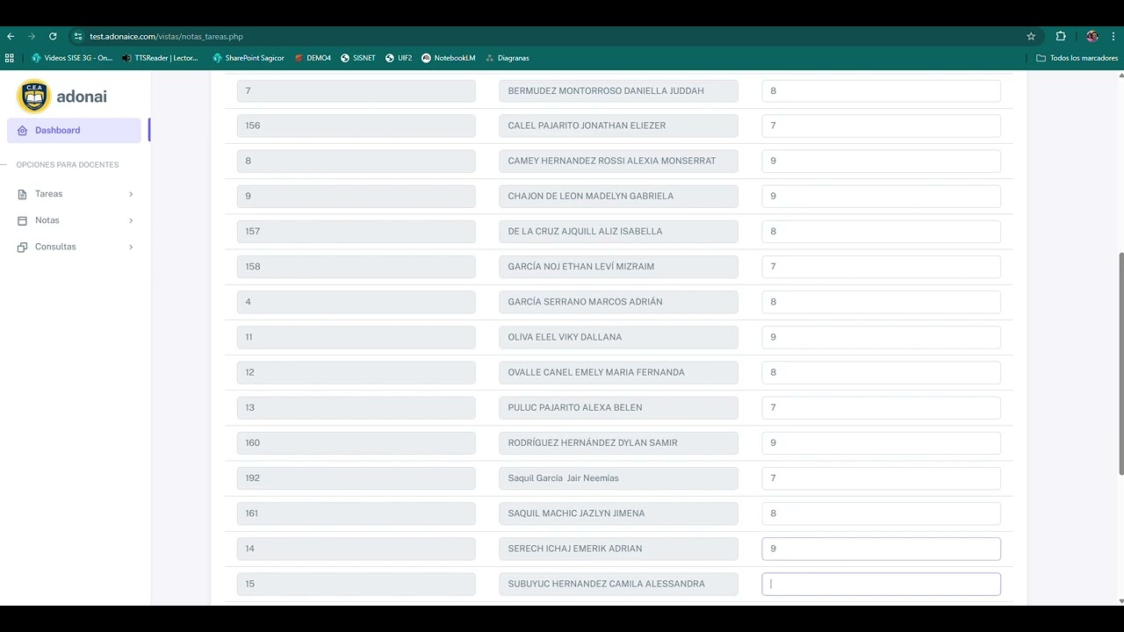The width and height of the screenshot is (1124, 632).
Task: Click the forward navigation arrow
Action: pos(32,36)
